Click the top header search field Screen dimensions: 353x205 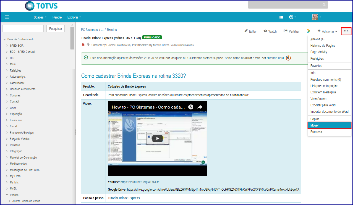[x=288, y=5]
